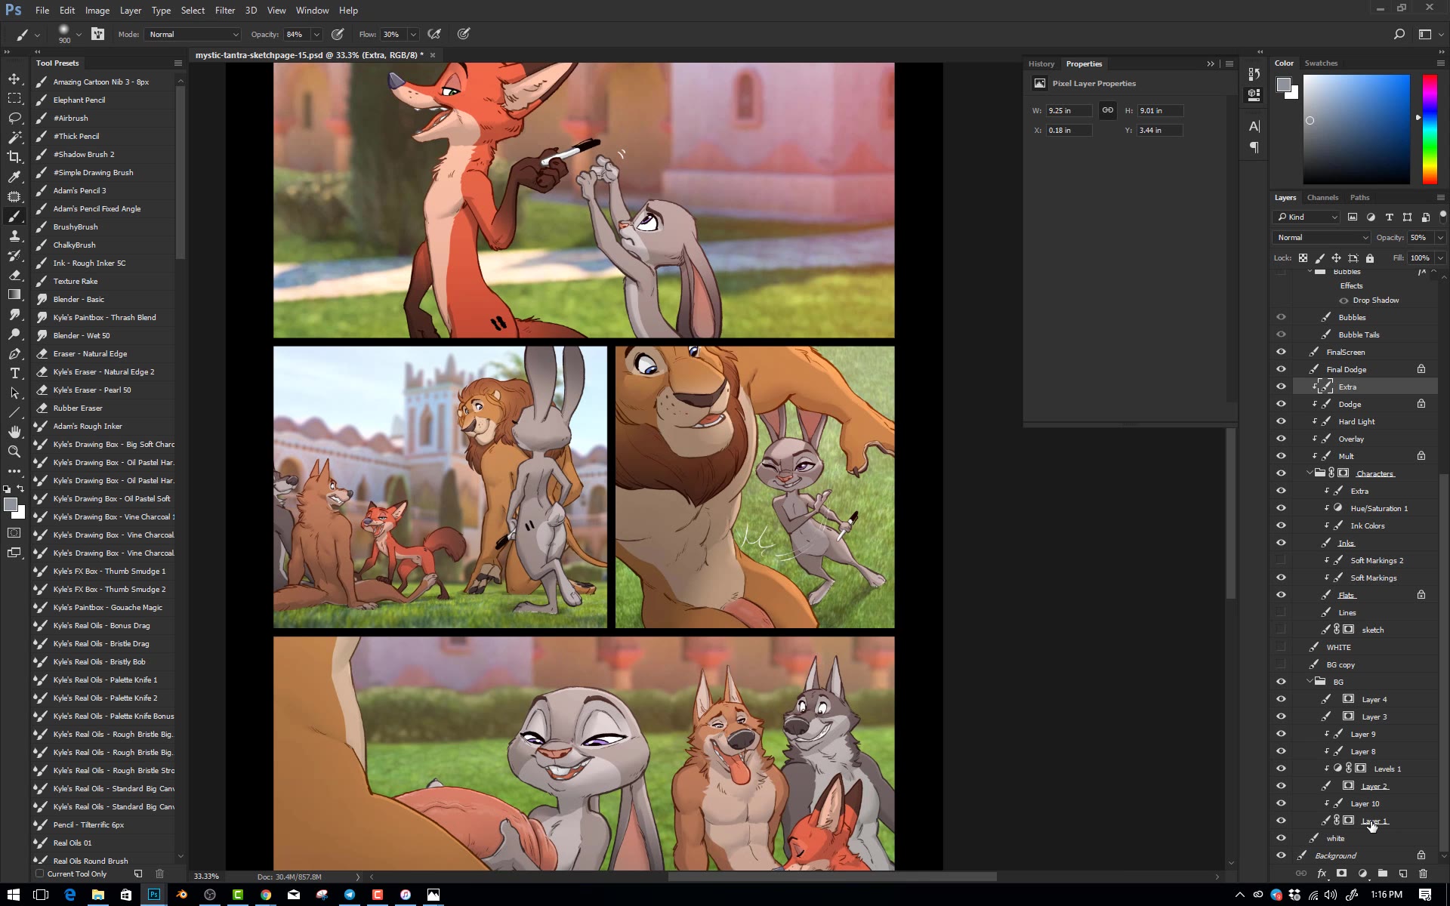Open the Window menu

tap(312, 11)
